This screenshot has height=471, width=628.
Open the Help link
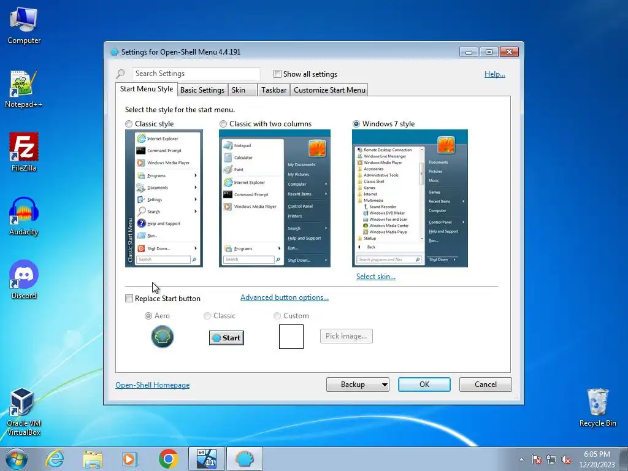495,74
